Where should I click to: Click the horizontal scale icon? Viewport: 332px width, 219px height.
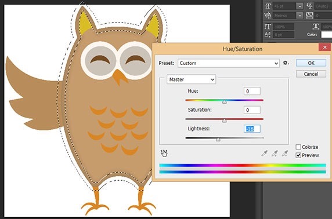pos(316,26)
